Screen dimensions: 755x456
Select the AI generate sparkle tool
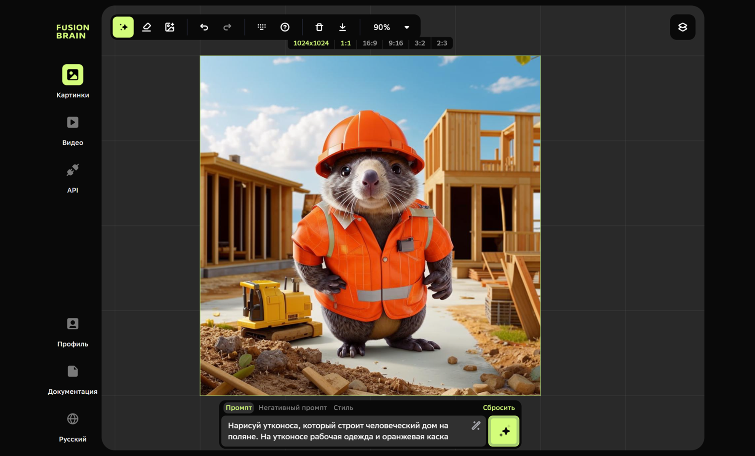(x=123, y=27)
